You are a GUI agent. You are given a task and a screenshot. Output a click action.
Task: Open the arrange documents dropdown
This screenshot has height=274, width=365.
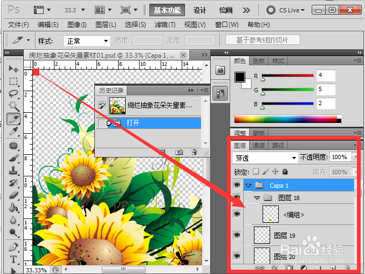click(x=103, y=10)
